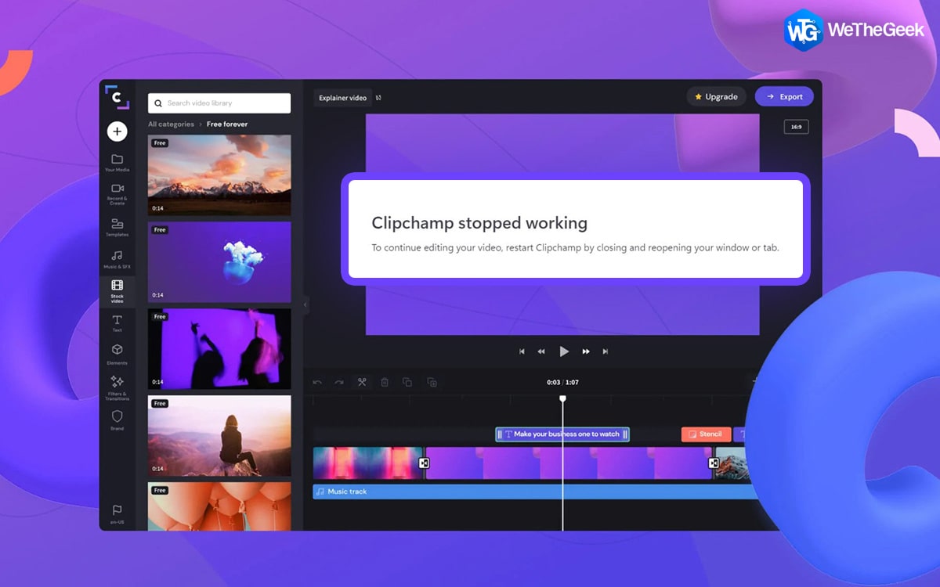940x587 pixels.
Task: Select the Stencil clip on timeline
Action: 707,434
